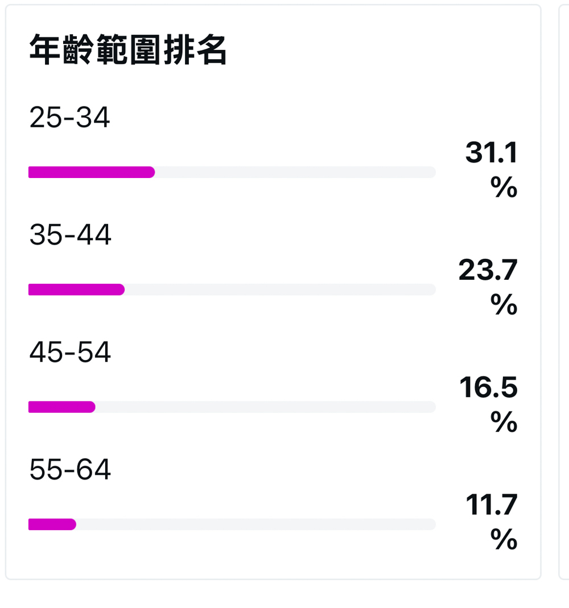Click percent sign under 11.7
This screenshot has width=569, height=608.
coord(504,539)
